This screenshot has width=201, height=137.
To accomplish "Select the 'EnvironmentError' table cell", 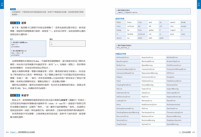I will [153, 77].
